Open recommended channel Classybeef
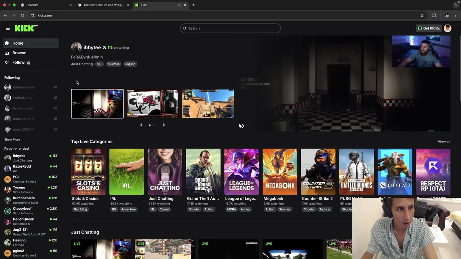The height and width of the screenshot is (259, 461). click(30, 211)
